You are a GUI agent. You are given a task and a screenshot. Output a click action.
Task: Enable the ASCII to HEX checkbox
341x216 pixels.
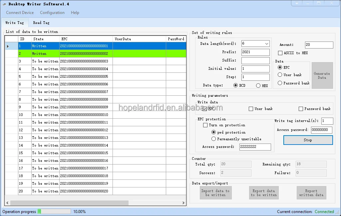280,53
